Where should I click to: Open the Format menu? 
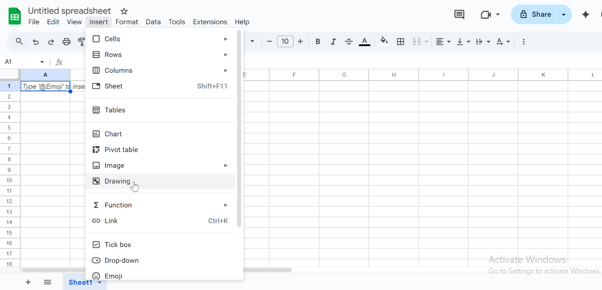tap(126, 21)
